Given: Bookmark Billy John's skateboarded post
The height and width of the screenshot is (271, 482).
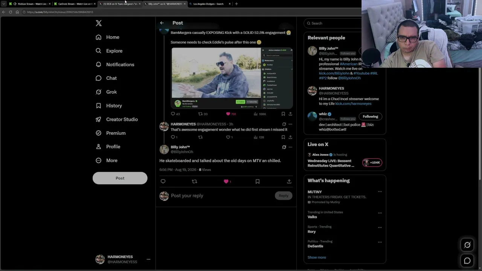Looking at the screenshot, I should [x=258, y=181].
